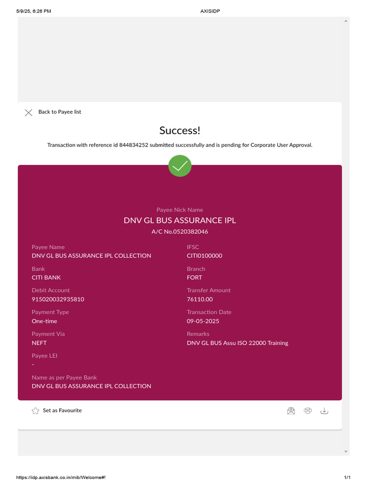Click the DNV GL BUS ASSURANCE IPL nick name
Viewport: 367px width, 489px height.
[x=180, y=221]
